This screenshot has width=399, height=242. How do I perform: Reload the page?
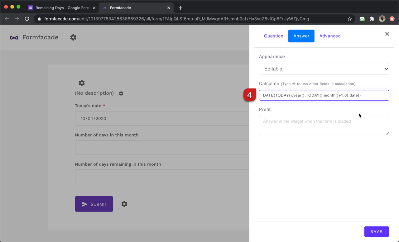click(27, 19)
